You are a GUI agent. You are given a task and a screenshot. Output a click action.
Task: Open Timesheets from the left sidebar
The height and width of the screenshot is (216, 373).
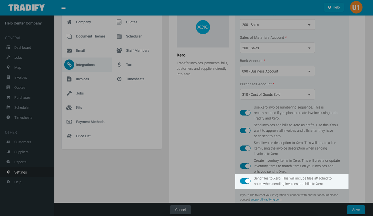pyautogui.click(x=23, y=117)
